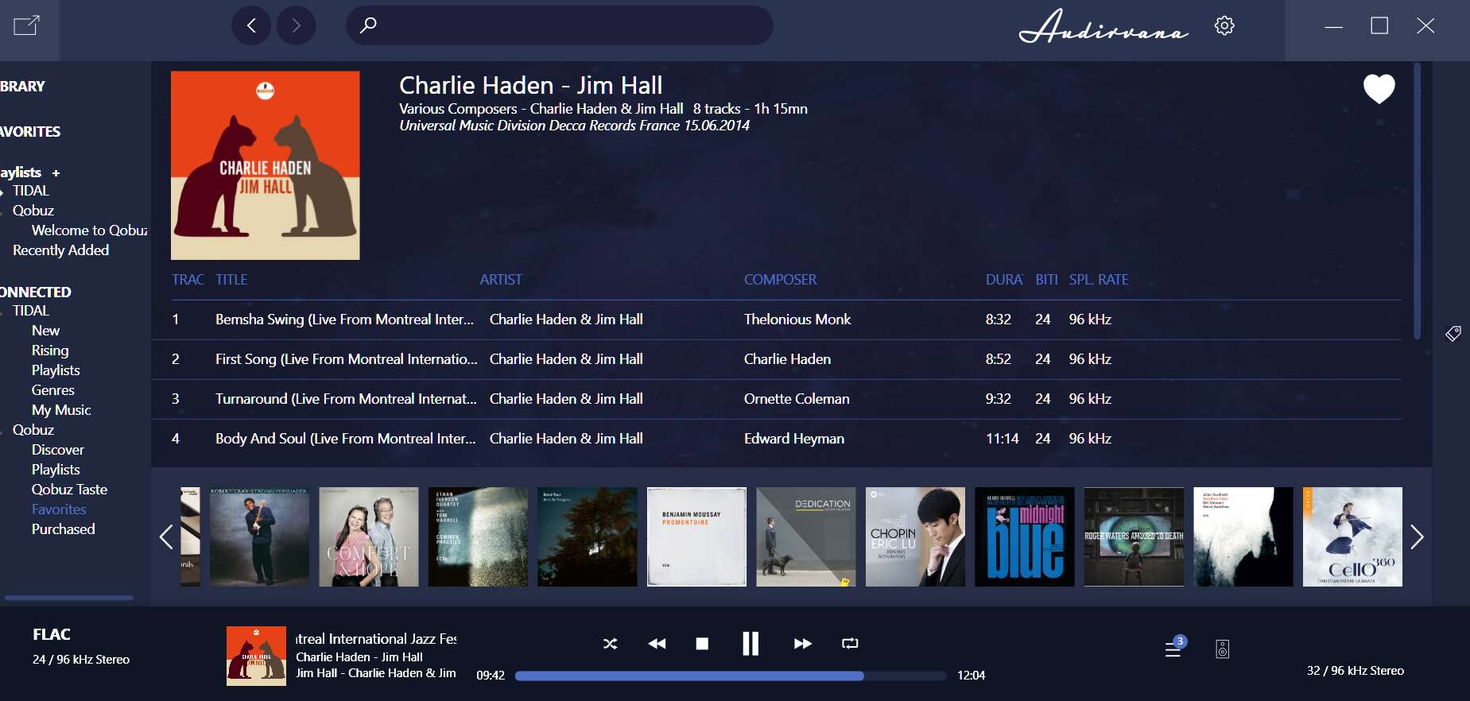This screenshot has width=1470, height=701.
Task: Open Midnight Blue album thumbnail
Action: [x=1025, y=537]
